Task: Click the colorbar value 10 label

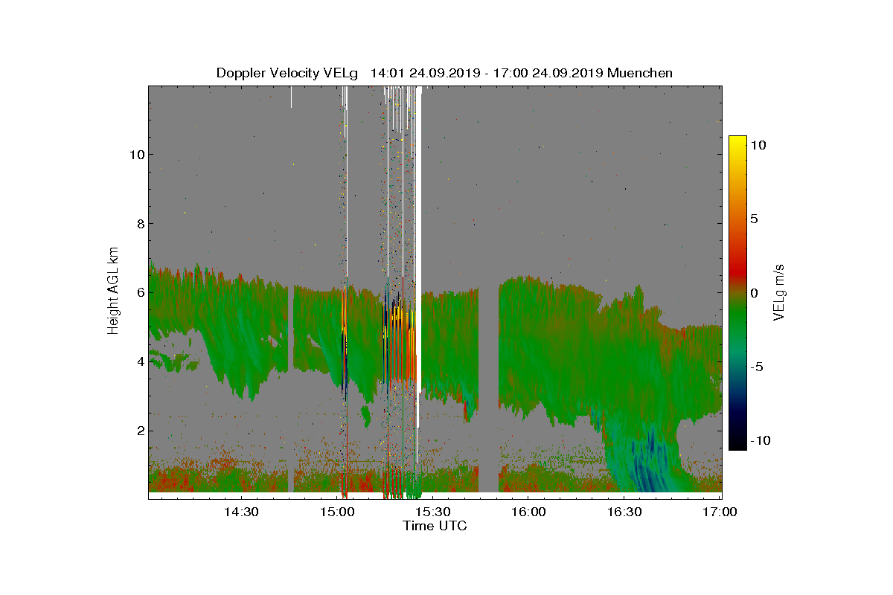Action: point(758,146)
